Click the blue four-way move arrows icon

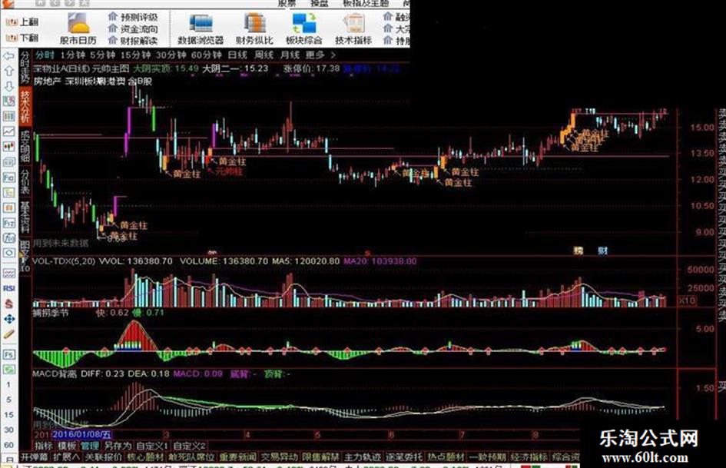8,319
